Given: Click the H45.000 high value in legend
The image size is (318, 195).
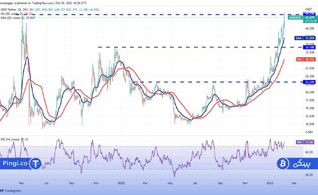Looking at the screenshot, I should point(47,9).
